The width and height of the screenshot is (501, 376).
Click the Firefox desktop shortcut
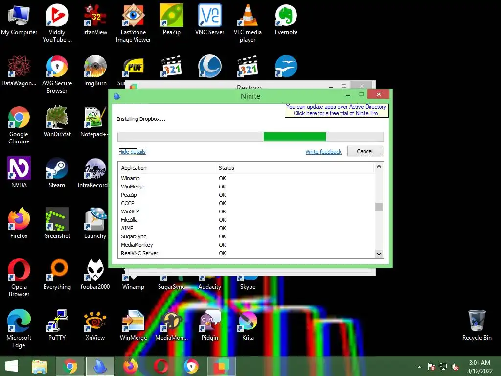(x=19, y=223)
